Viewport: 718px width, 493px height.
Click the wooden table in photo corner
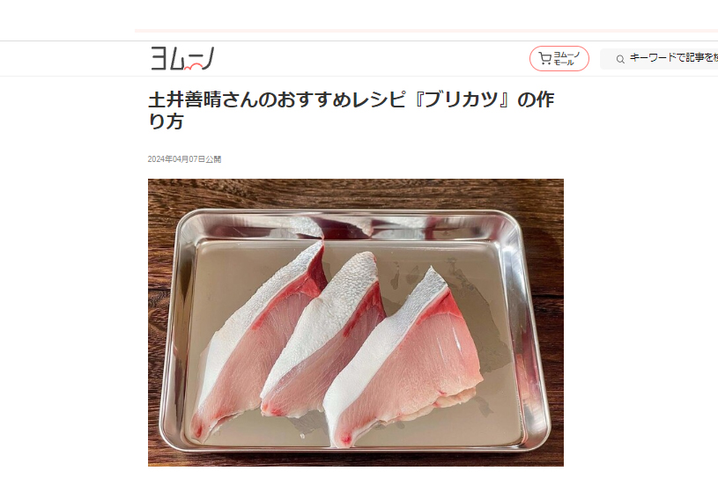(x=161, y=192)
